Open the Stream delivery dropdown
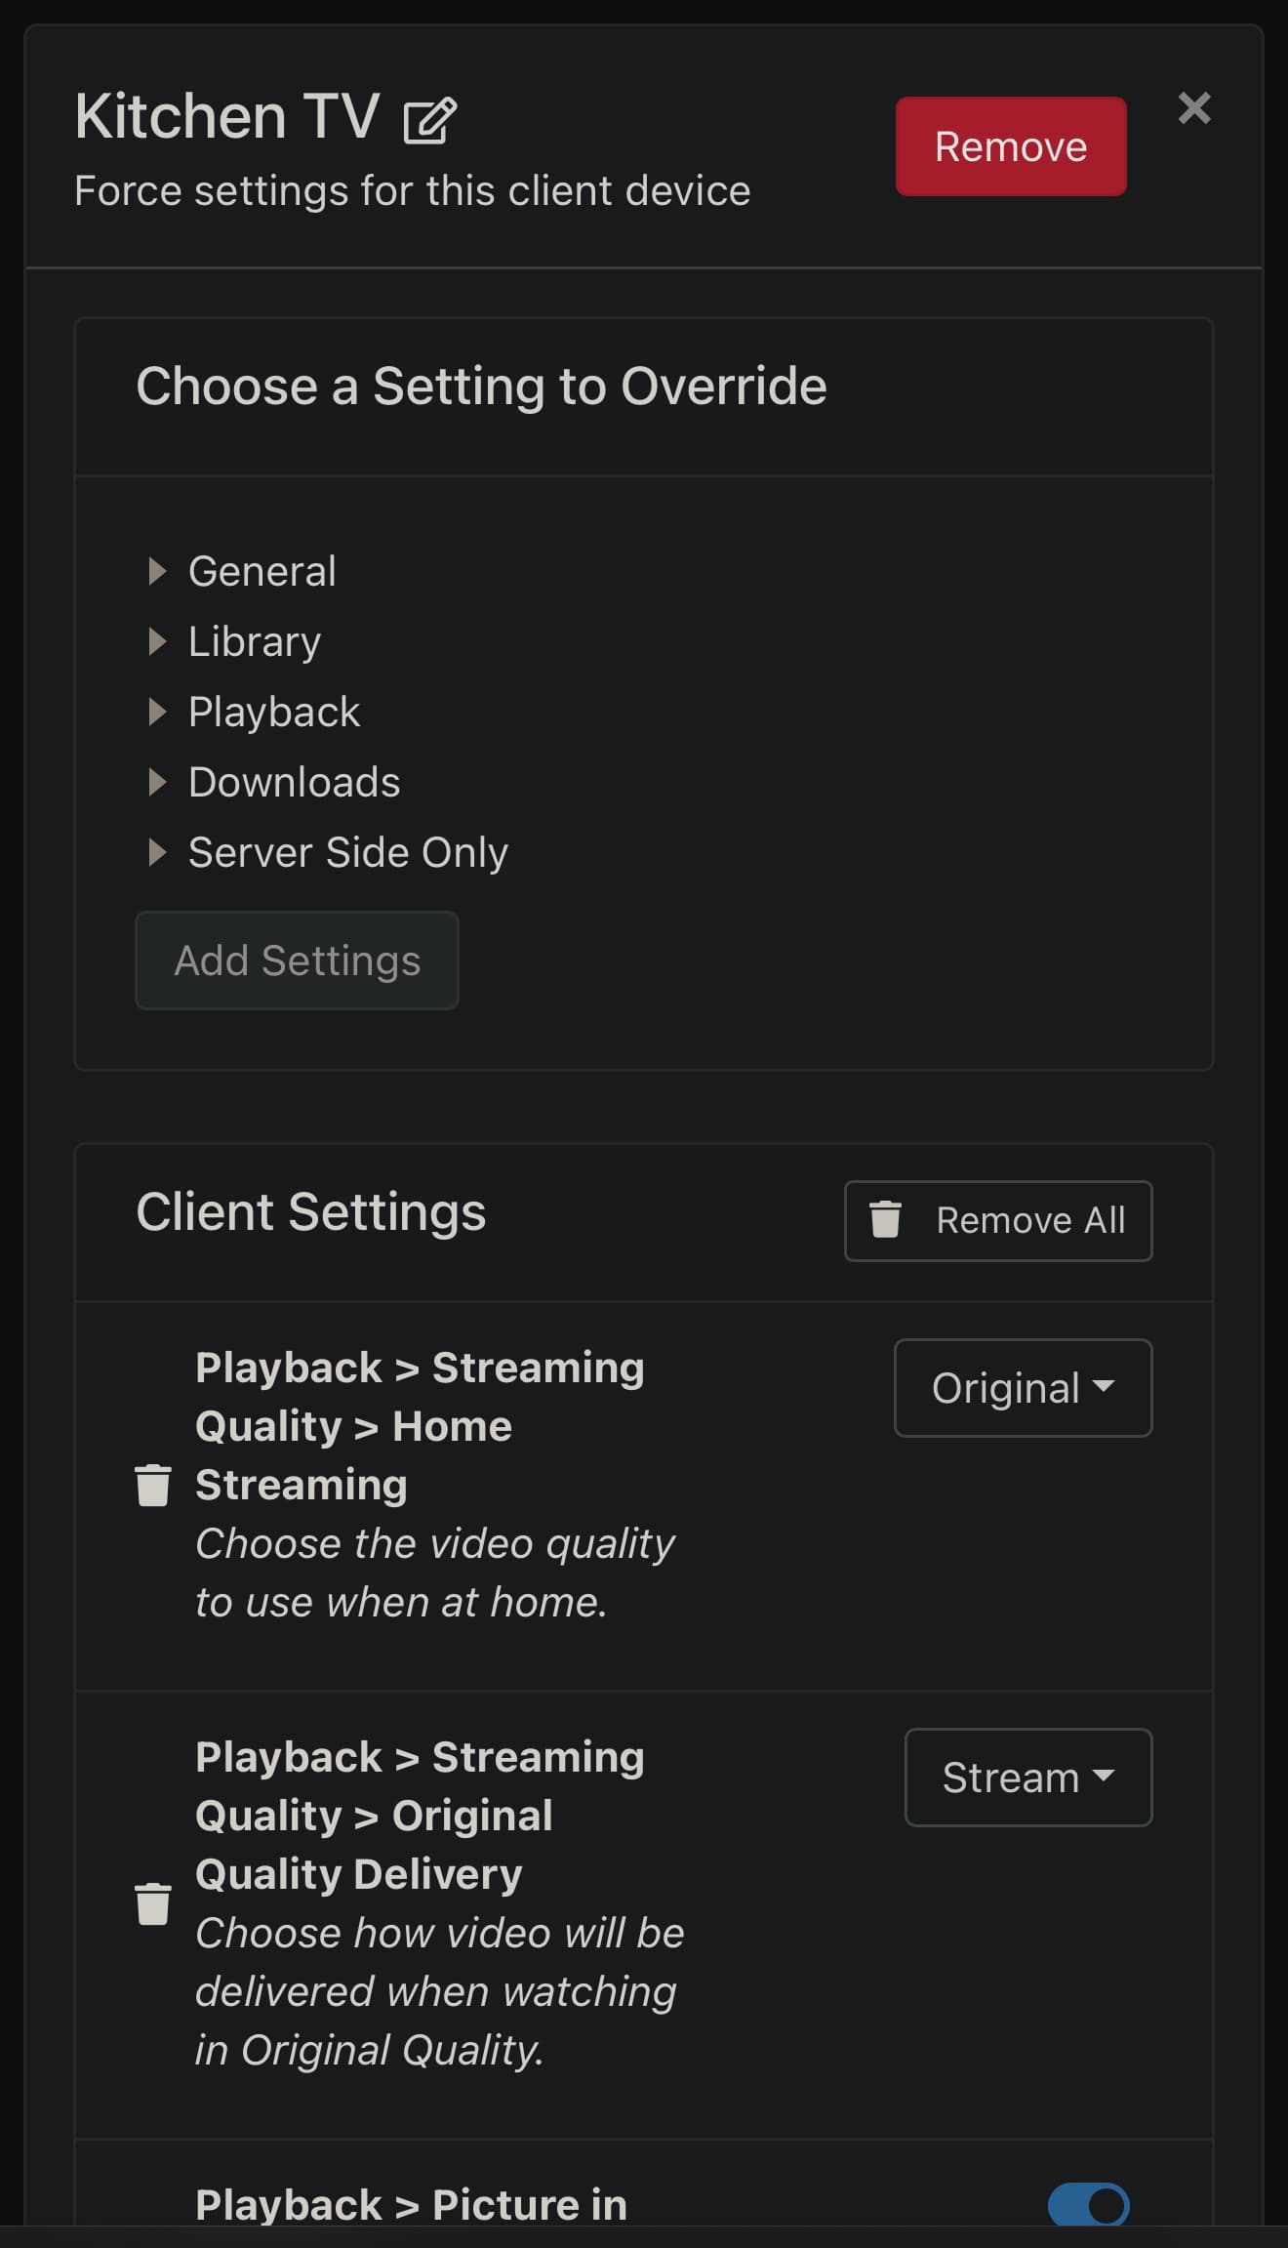Screen dimensions: 1288x2248 pyautogui.click(x=1028, y=1778)
